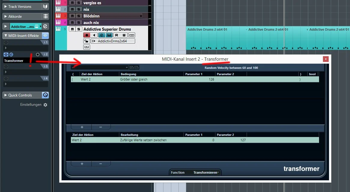This screenshot has width=350, height=192.
Task: Enable record on Addictive Superior Drums
Action: pyautogui.click(x=87, y=35)
